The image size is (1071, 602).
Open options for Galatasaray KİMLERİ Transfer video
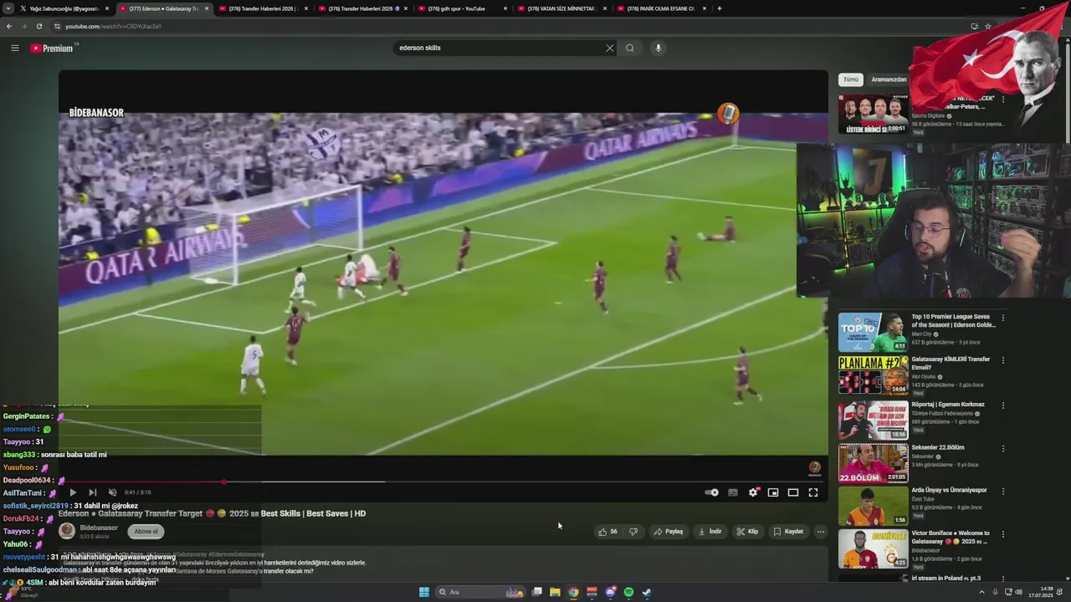coord(1002,360)
